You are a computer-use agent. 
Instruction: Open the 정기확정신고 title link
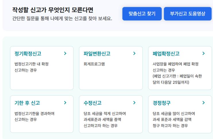pos(28,54)
